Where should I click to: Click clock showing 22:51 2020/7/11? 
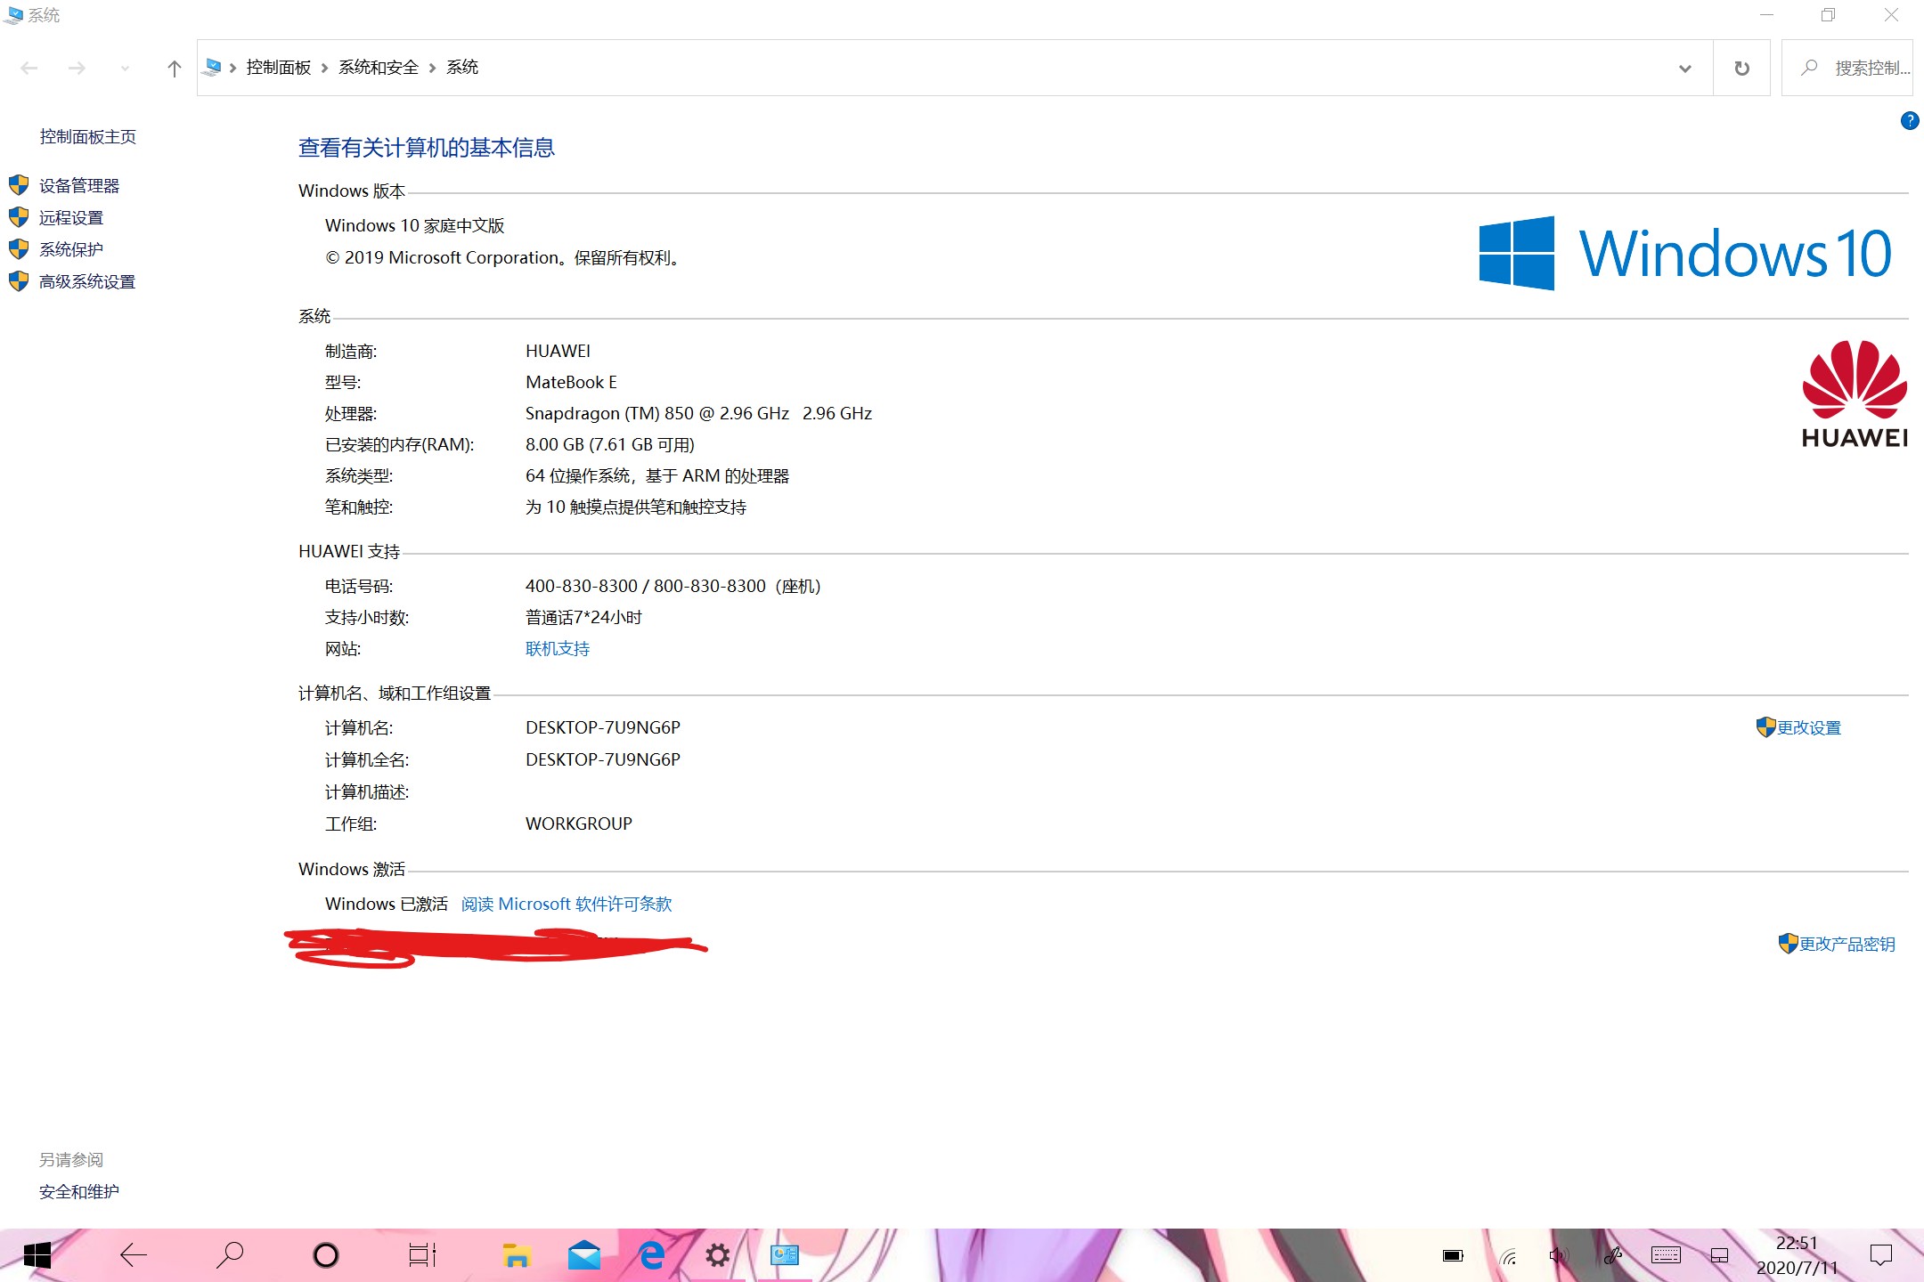coord(1797,1256)
